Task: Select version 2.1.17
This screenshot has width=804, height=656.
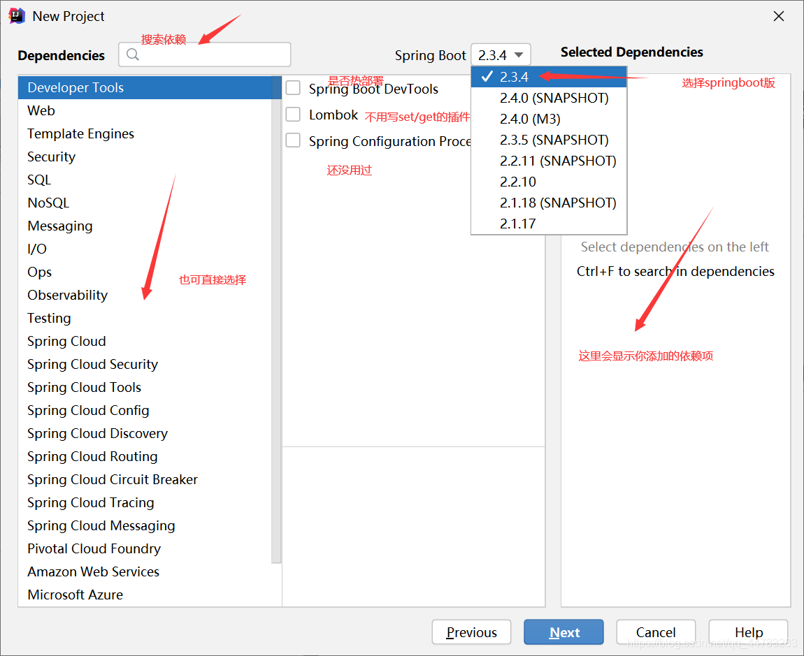Action: pos(549,224)
